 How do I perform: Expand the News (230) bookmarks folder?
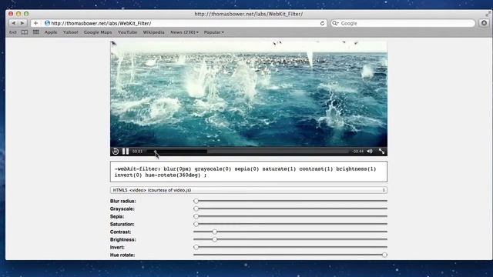[x=184, y=32]
